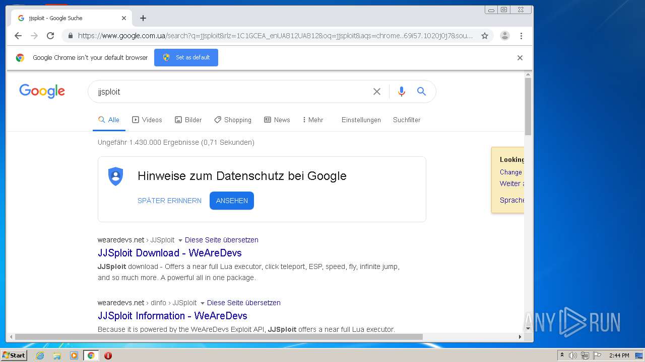
Task: Click the Action Center flag icon
Action: point(597,355)
